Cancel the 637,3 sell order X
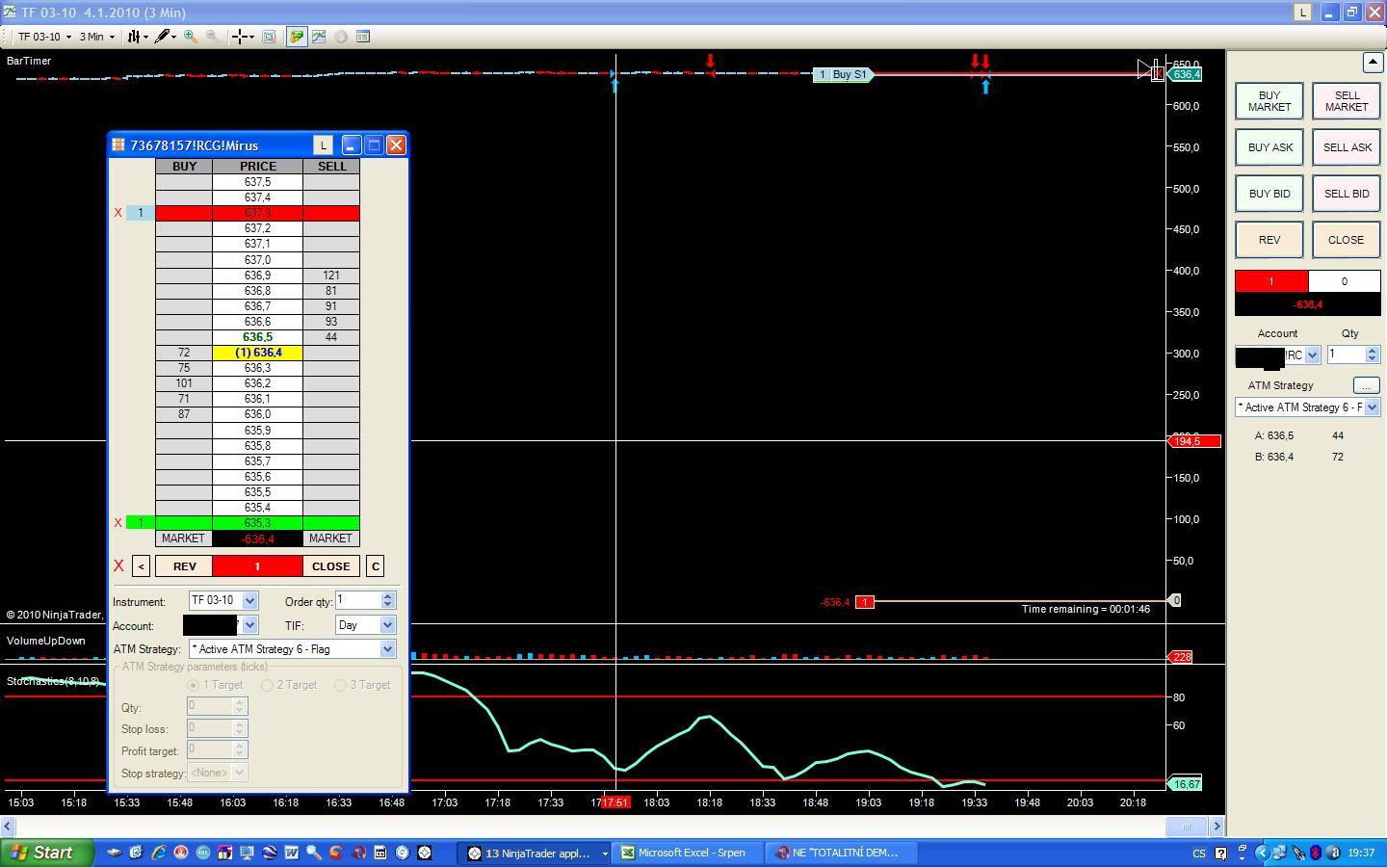The image size is (1387, 867). pyautogui.click(x=118, y=213)
